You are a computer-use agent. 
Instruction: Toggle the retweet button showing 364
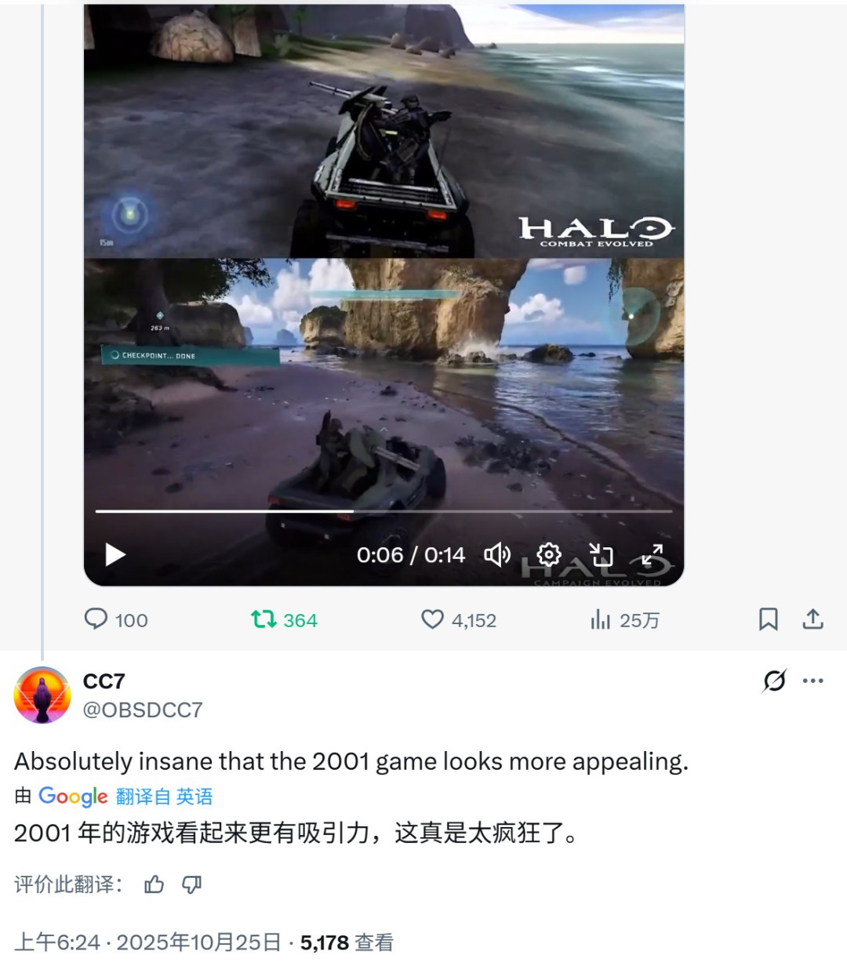point(284,619)
